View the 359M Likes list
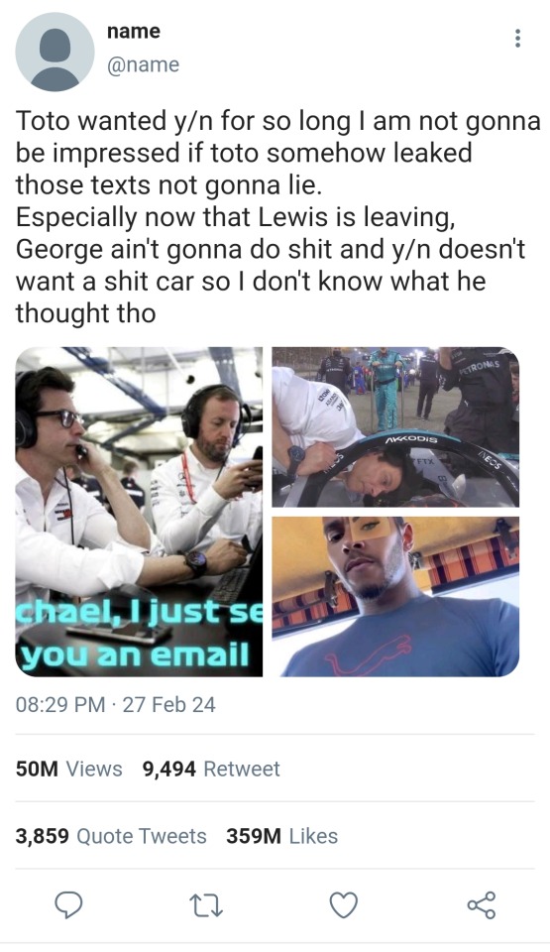Viewport: 550px width, 952px height. point(282,836)
